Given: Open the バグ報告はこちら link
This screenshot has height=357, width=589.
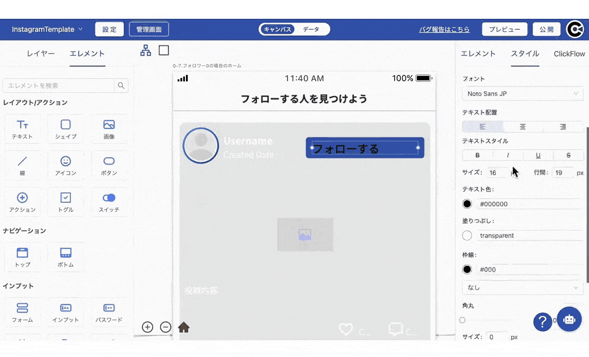Looking at the screenshot, I should click(x=444, y=30).
